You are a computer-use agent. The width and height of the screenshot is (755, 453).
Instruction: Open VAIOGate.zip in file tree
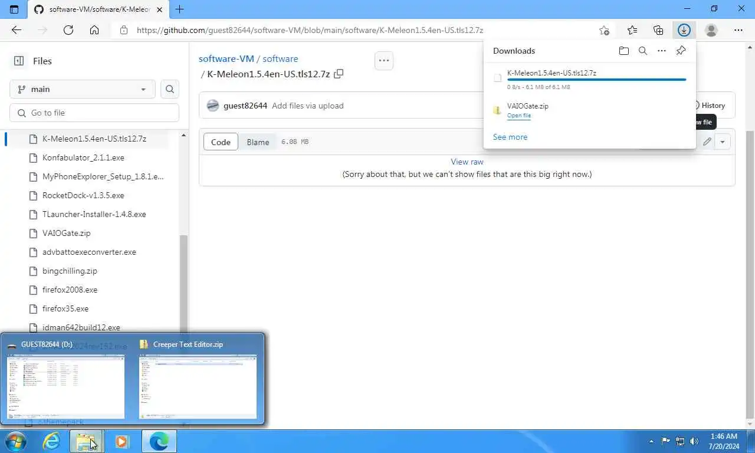(x=67, y=233)
